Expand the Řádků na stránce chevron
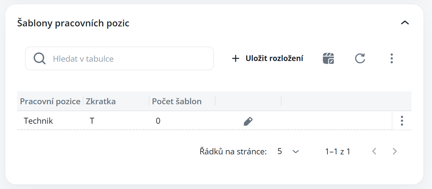This screenshot has height=189, width=432. [296, 151]
